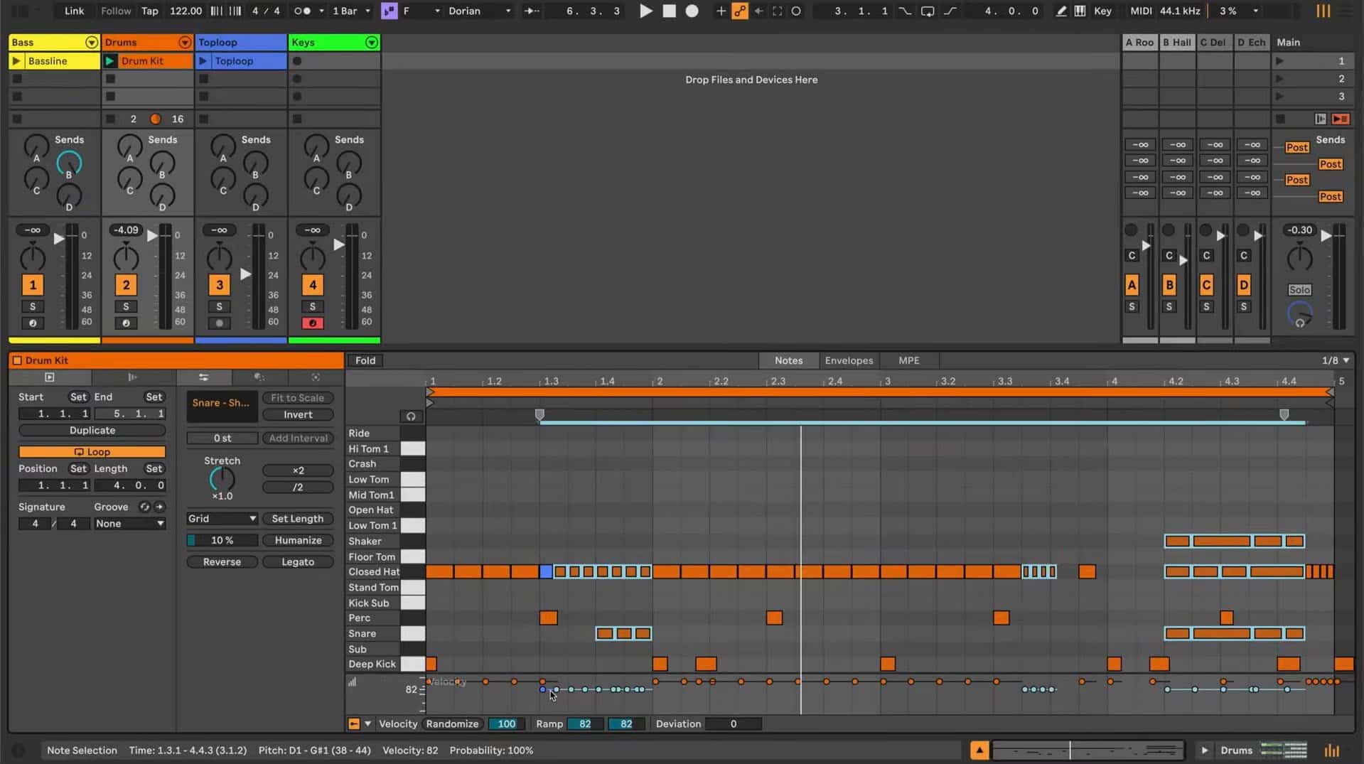Toggle the Loop switch in clip properties
Image resolution: width=1364 pixels, height=764 pixels.
pyautogui.click(x=92, y=451)
